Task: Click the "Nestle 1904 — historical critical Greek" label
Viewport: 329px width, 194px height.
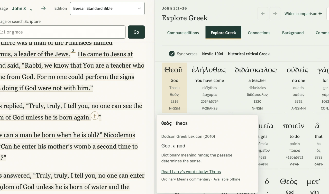Action: tap(236, 54)
